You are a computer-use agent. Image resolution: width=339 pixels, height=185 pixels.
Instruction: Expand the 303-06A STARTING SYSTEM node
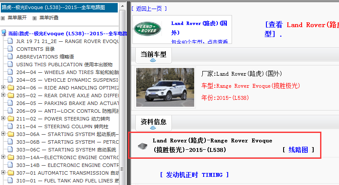click(x=3, y=134)
